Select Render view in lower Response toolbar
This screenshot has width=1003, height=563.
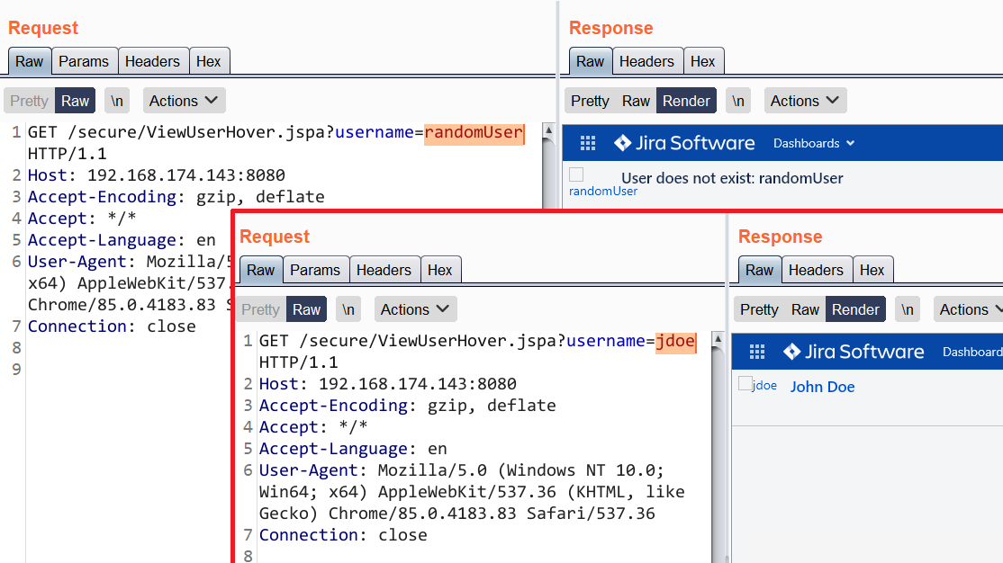click(x=856, y=309)
